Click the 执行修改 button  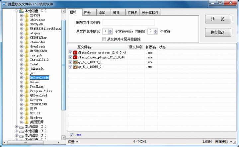point(218,32)
